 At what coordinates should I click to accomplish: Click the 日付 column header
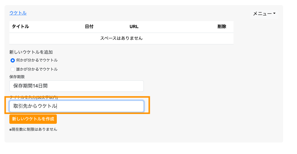click(89, 27)
